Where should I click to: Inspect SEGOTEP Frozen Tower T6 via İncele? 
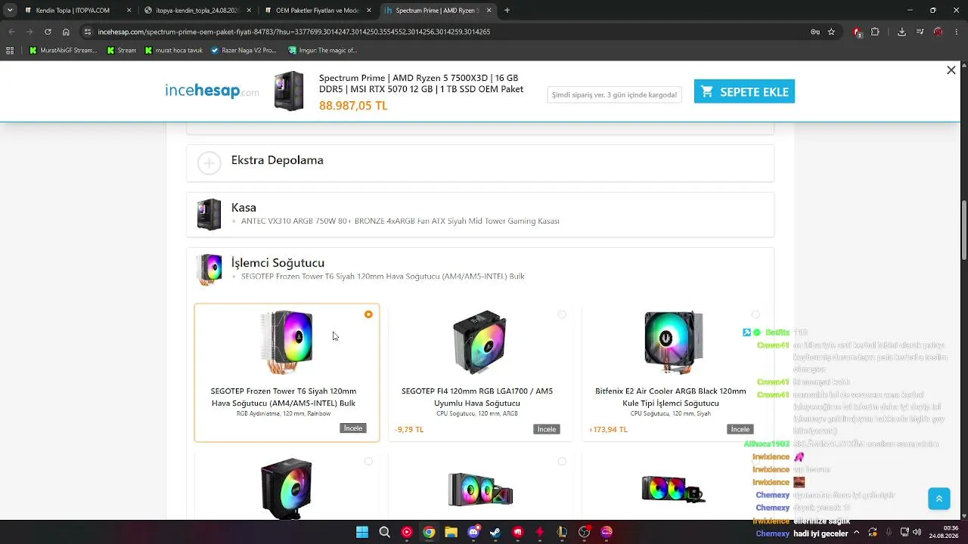click(x=353, y=428)
